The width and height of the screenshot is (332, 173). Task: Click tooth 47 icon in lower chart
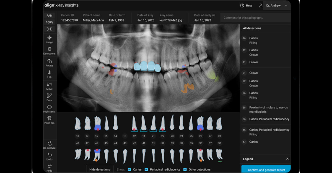tap(87, 155)
